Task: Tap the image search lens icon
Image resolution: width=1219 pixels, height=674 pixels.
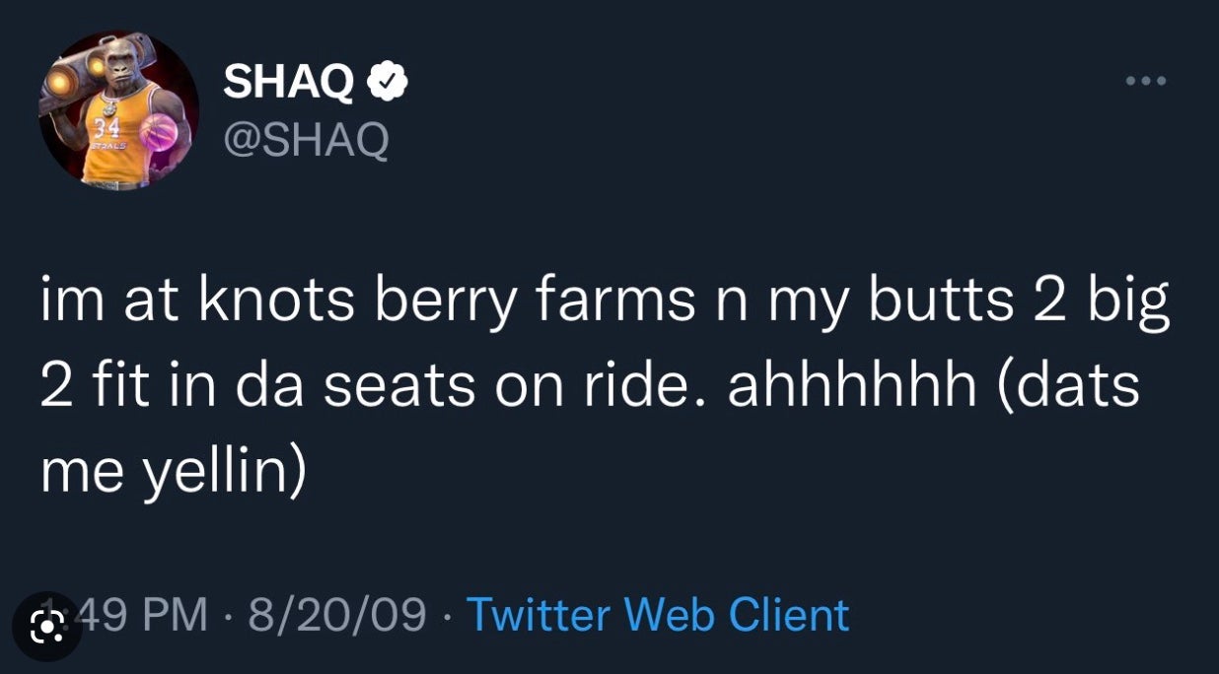Action: [x=46, y=627]
